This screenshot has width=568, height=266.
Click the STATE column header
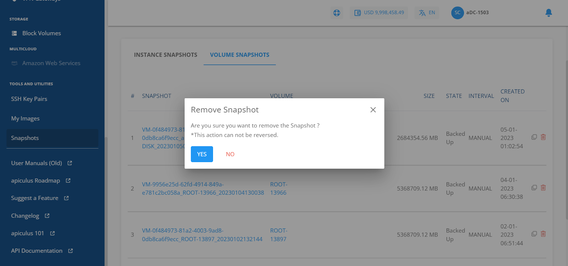tap(454, 96)
